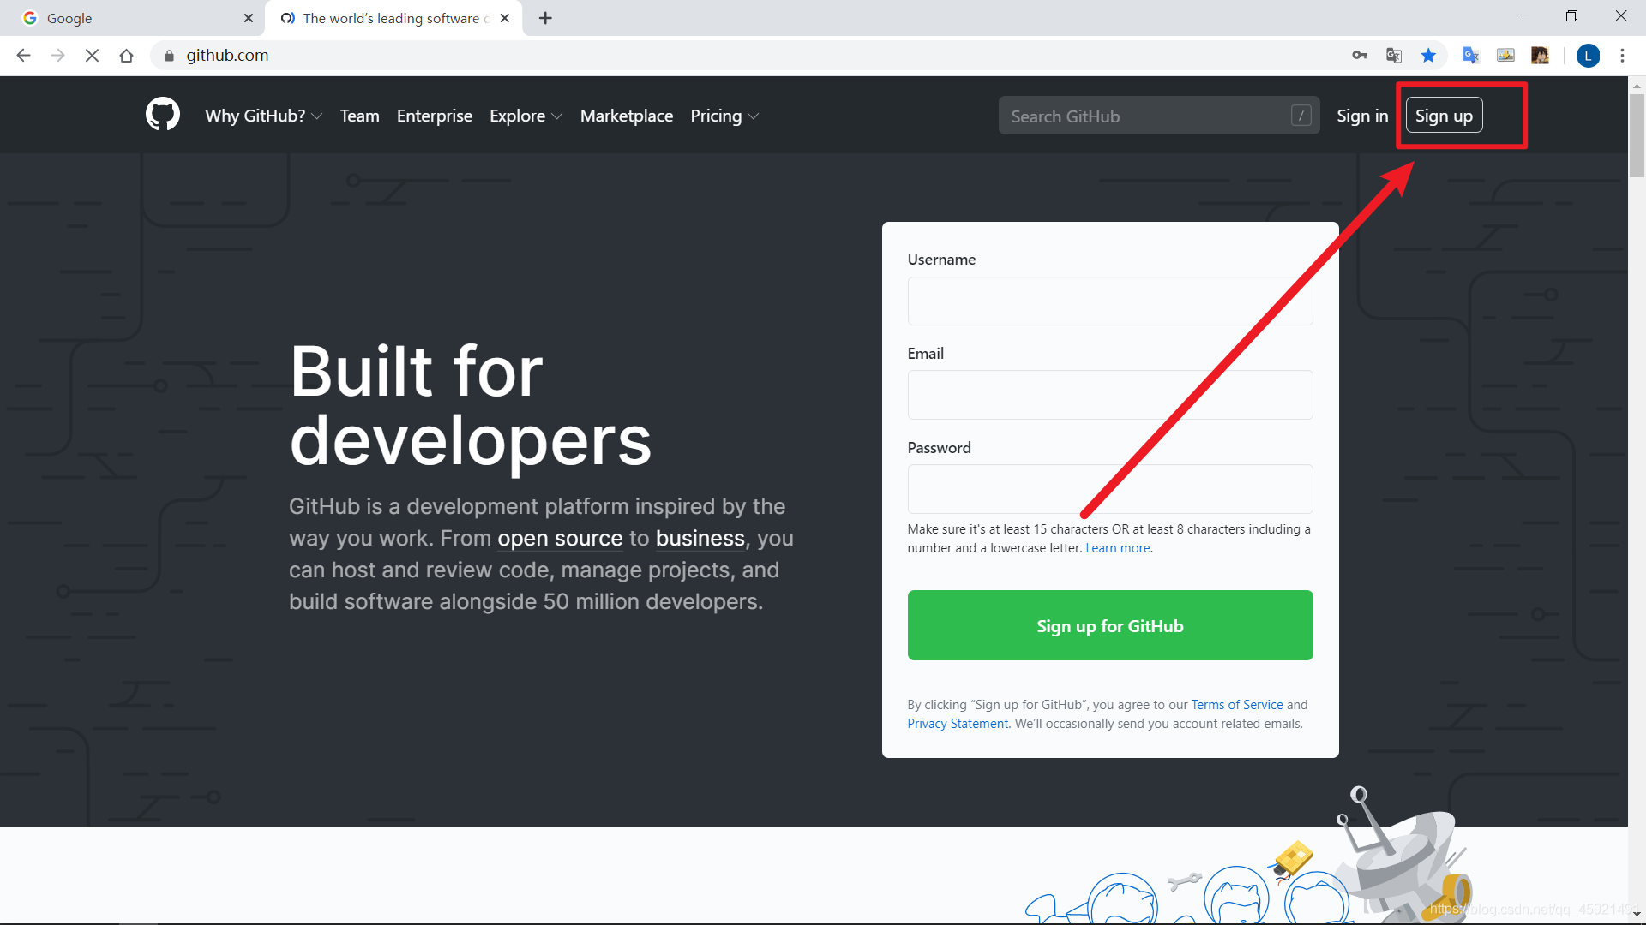1646x925 pixels.
Task: Focus the Email input field
Action: (x=1110, y=395)
